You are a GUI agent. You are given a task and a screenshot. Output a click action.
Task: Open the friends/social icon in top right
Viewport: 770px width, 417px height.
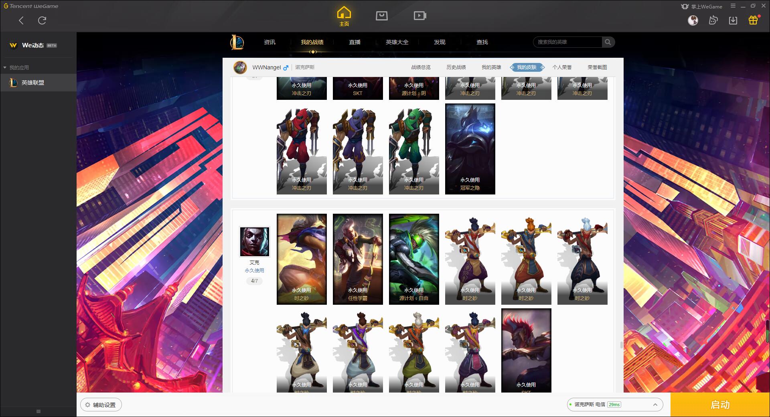tap(713, 20)
